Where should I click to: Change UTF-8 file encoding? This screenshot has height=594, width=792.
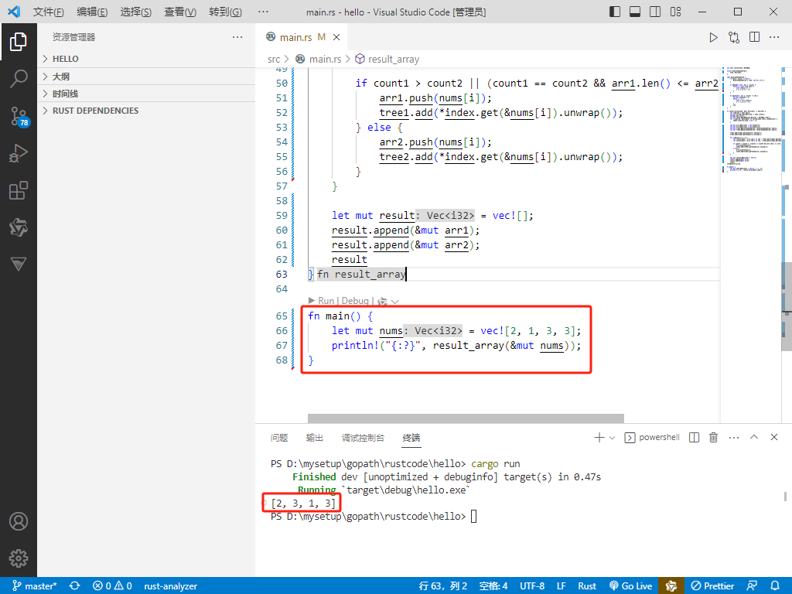coord(532,586)
